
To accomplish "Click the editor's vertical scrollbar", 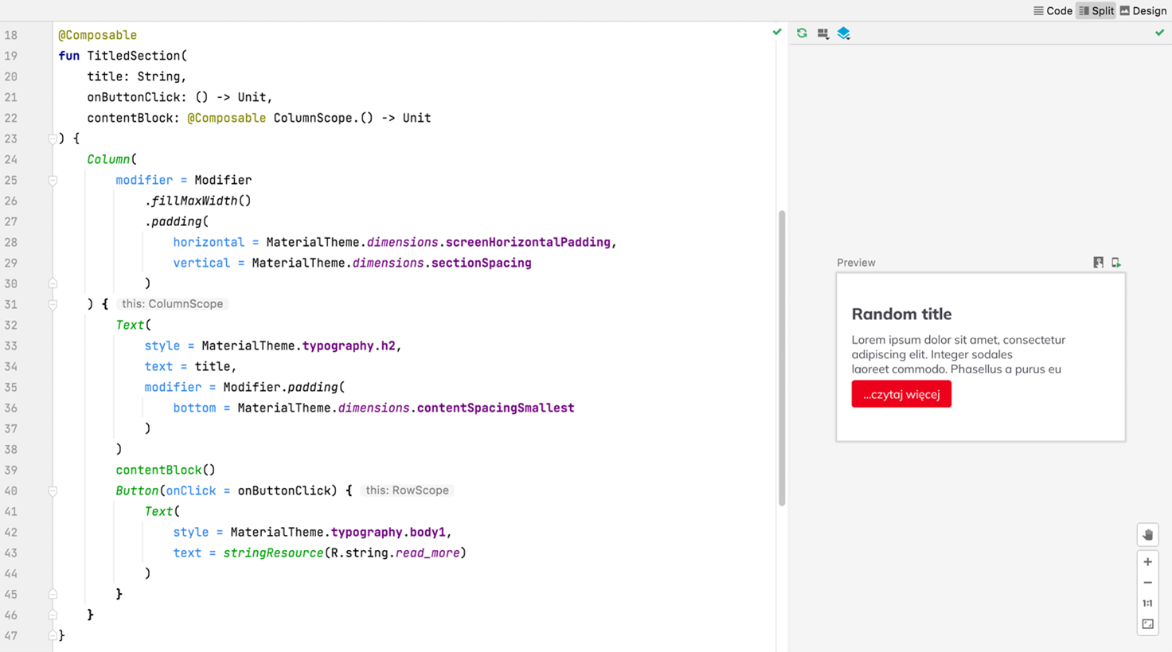I will click(782, 358).
